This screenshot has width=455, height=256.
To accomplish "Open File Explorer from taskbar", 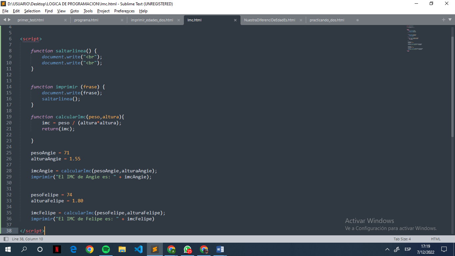I will pos(122,249).
